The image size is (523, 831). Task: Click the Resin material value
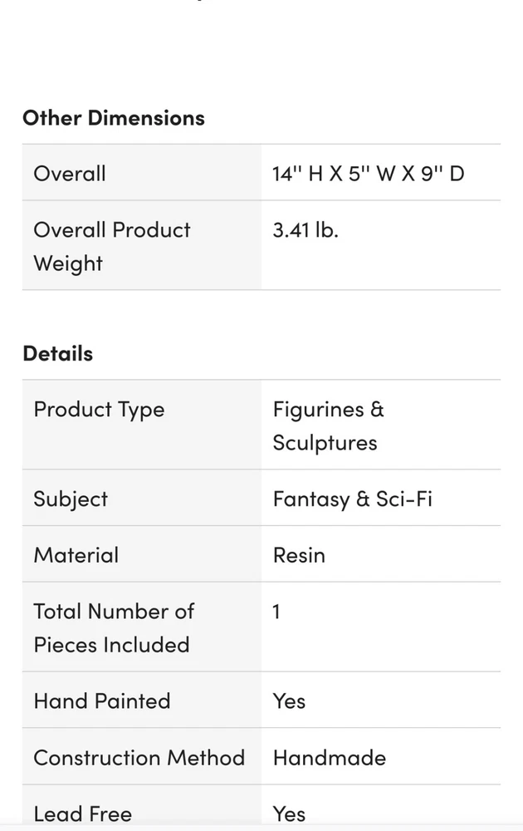coord(299,555)
